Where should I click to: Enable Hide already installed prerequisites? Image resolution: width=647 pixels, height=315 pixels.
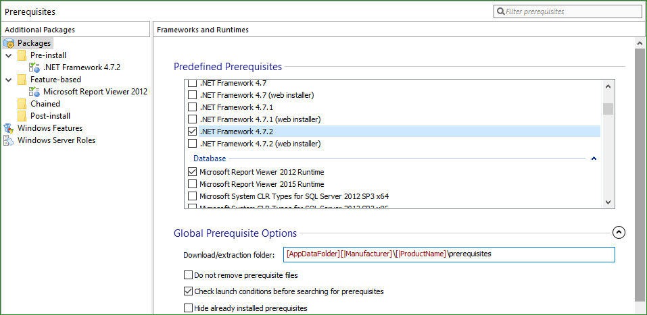click(188, 308)
